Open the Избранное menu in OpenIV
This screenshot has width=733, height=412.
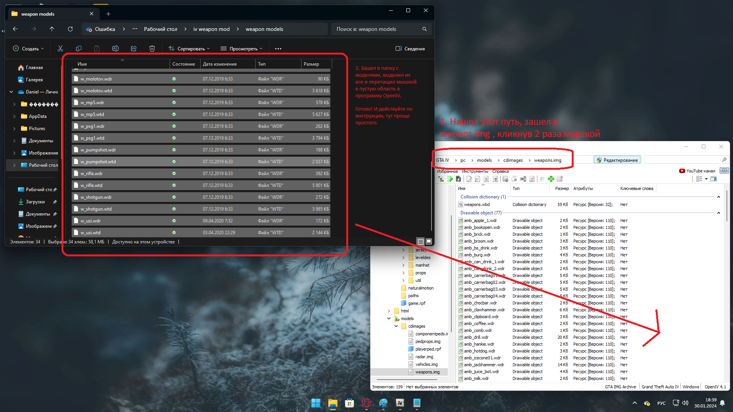(x=448, y=171)
